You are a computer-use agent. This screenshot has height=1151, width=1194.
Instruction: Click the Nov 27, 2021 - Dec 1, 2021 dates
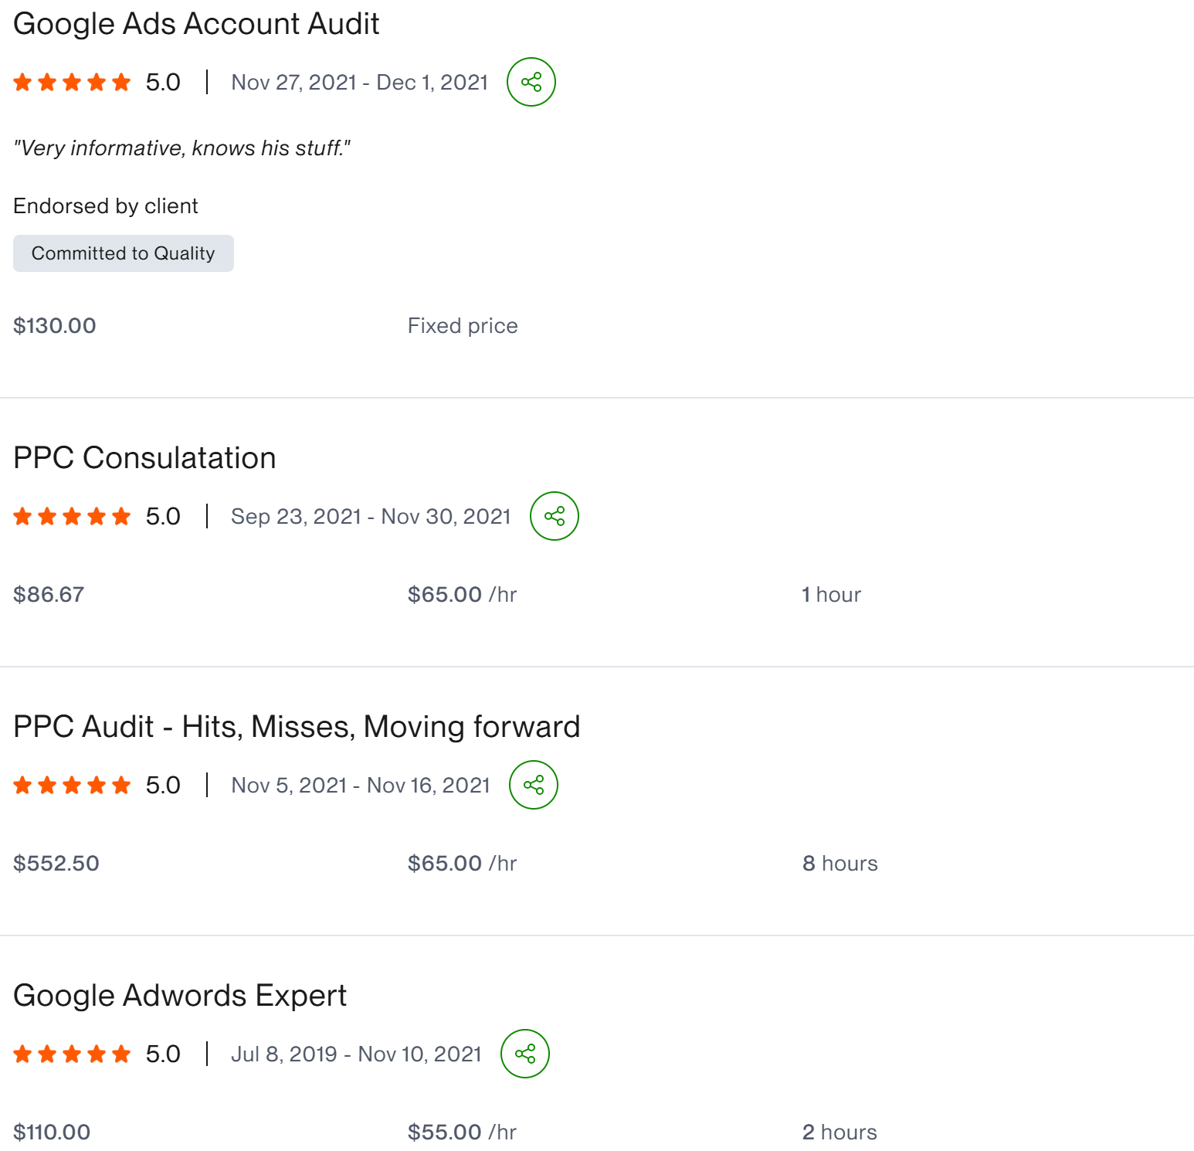click(360, 82)
